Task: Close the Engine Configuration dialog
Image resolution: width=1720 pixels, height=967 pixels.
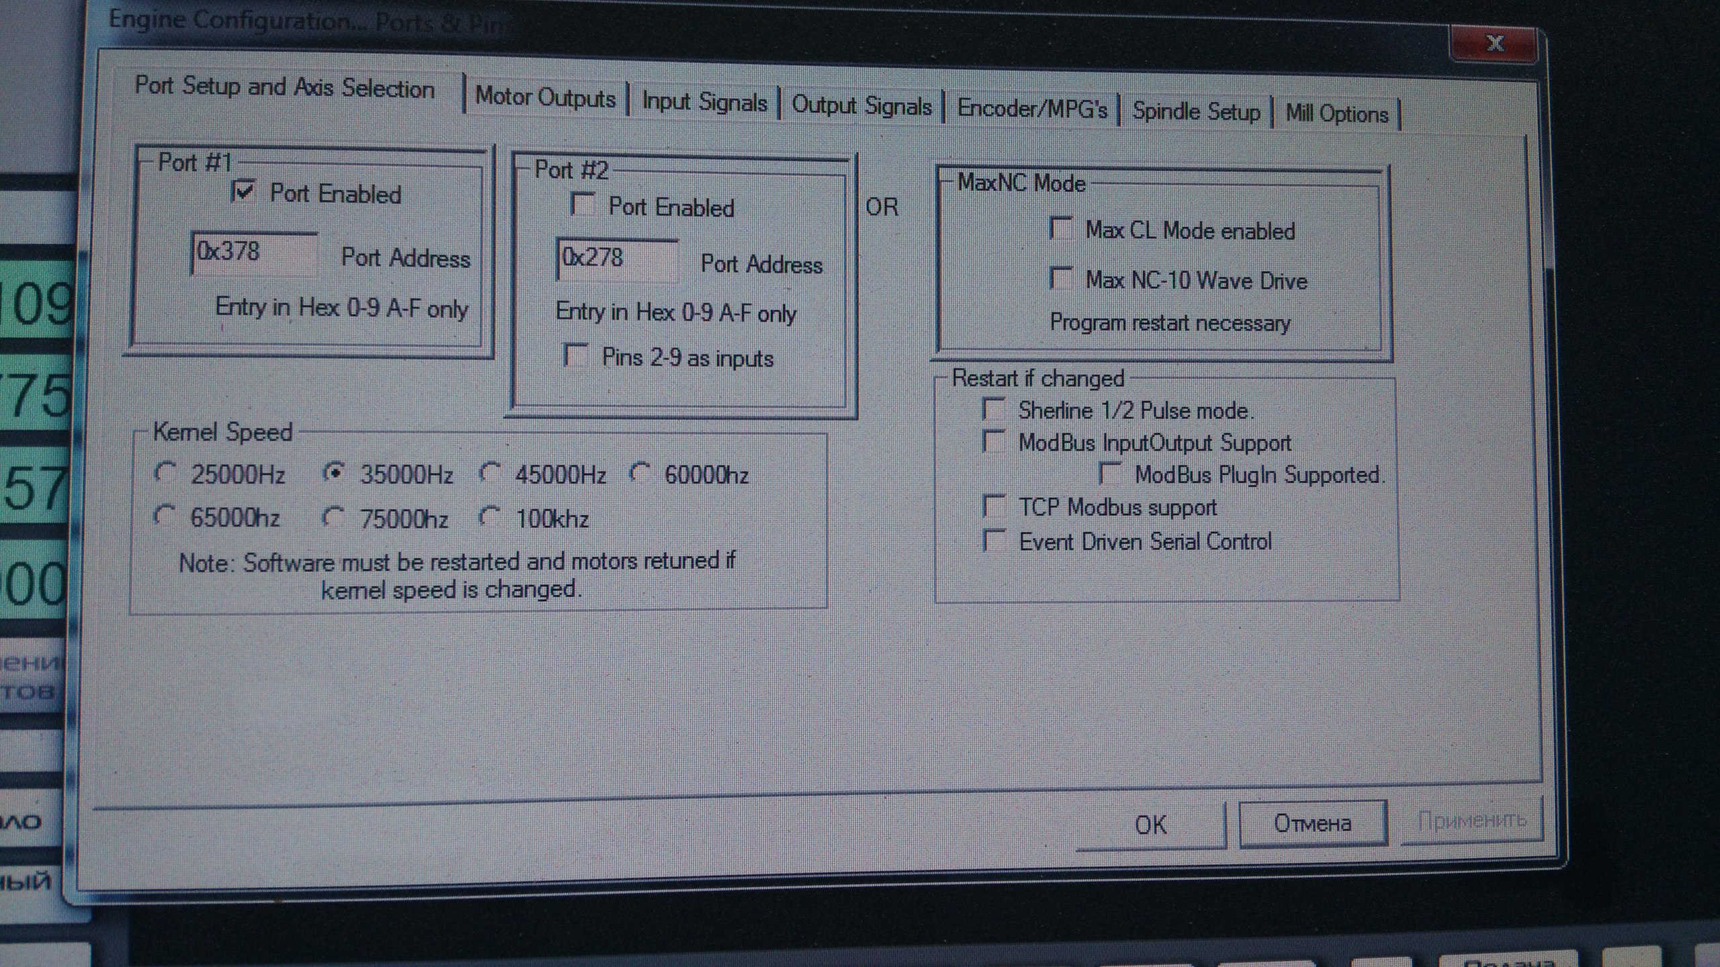Action: (1494, 44)
